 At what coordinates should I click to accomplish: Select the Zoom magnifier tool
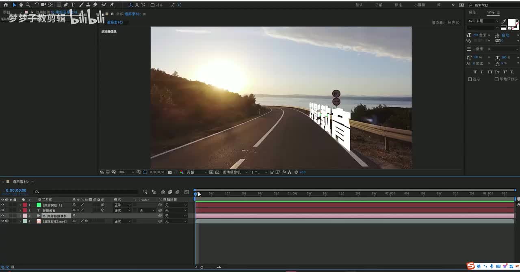click(28, 5)
